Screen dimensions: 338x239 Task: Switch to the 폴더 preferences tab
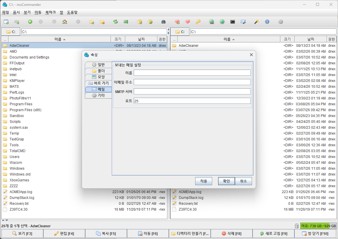coord(99,71)
